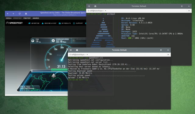
Task: Click the Terminix: Default title of front window
Action: pos(119,50)
